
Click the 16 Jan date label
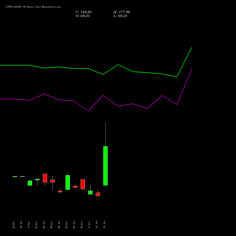click(104, 224)
